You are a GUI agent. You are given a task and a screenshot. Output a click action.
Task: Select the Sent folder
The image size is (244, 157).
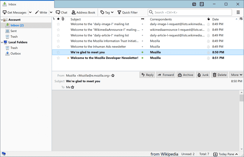point(14,31)
